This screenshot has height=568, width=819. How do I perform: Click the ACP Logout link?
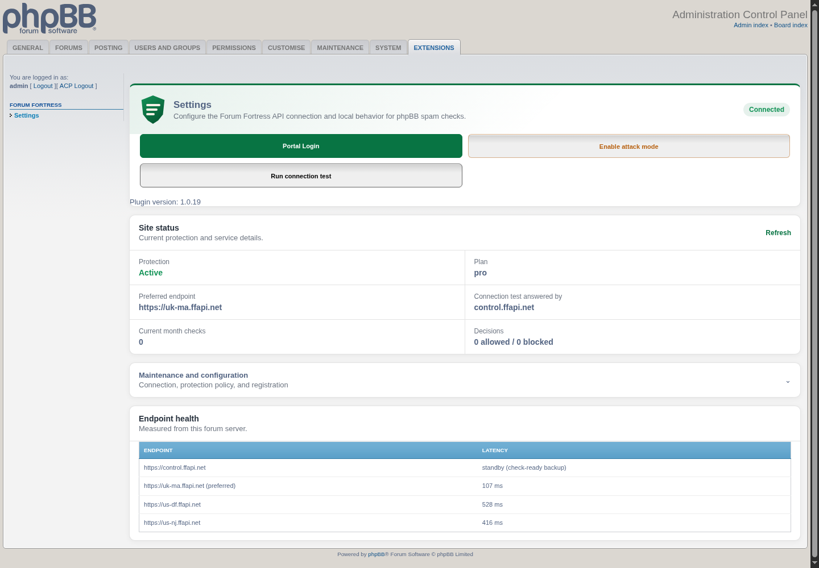pyautogui.click(x=76, y=86)
